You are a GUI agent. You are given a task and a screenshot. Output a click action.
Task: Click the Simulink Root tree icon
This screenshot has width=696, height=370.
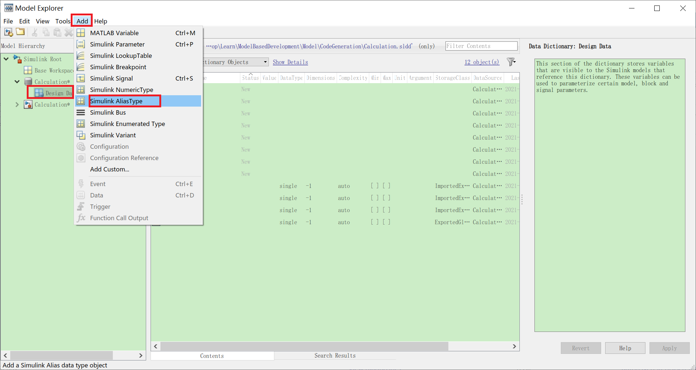[17, 59]
